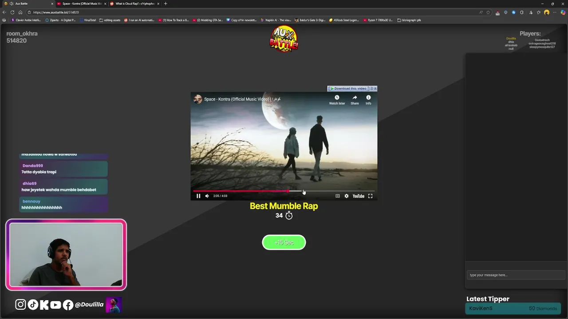Open Copilot sidebar icon
This screenshot has height=319, width=568.
click(x=563, y=12)
